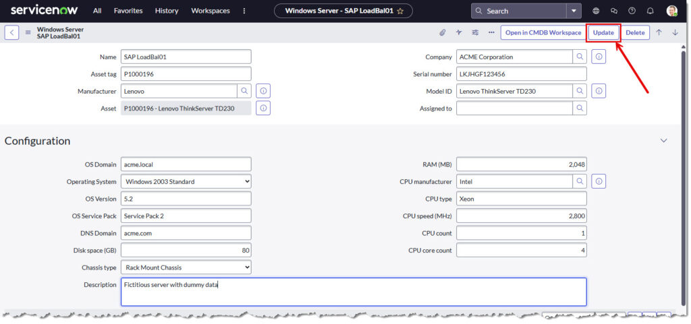
Task: Show info for Model ID field
Action: pos(599,90)
